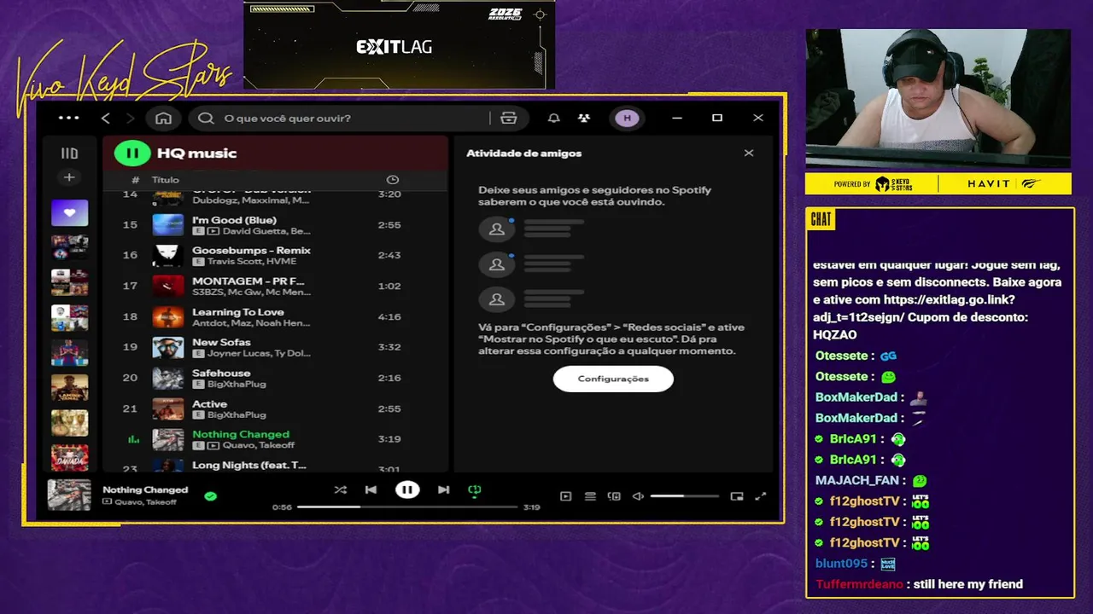The height and width of the screenshot is (614, 1093).
Task: Open connect to a device
Action: click(x=614, y=496)
